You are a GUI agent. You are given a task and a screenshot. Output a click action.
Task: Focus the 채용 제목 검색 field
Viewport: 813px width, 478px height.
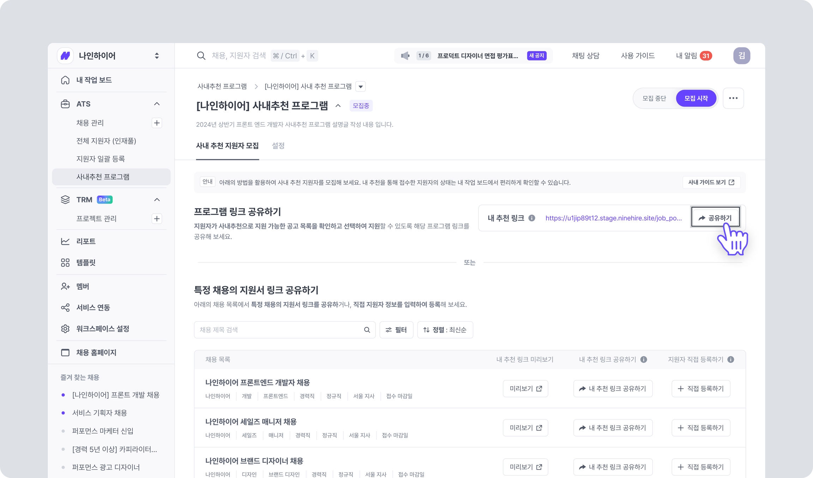(284, 330)
